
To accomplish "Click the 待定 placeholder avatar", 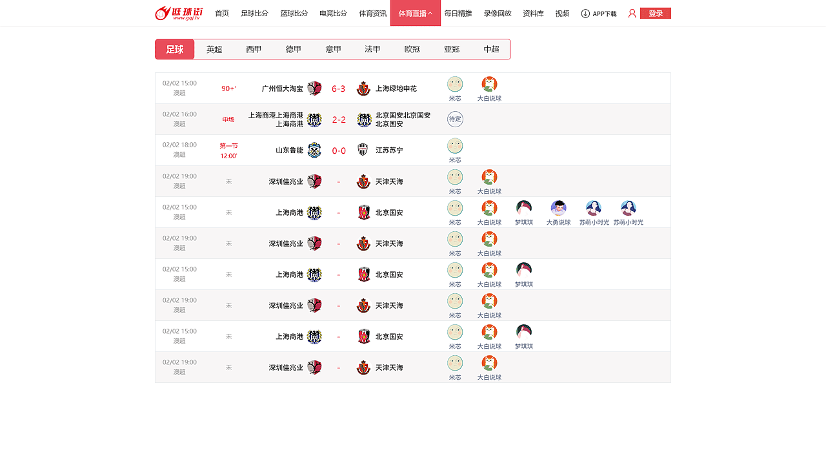I will 455,119.
